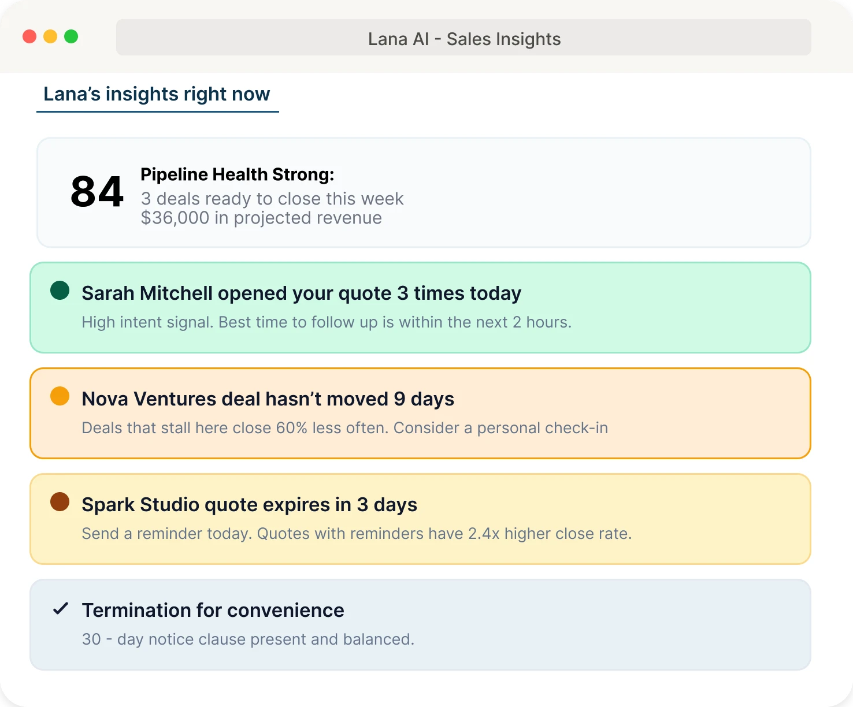The width and height of the screenshot is (853, 707).
Task: Click the $36,000 in projected revenue text
Action: click(x=261, y=218)
